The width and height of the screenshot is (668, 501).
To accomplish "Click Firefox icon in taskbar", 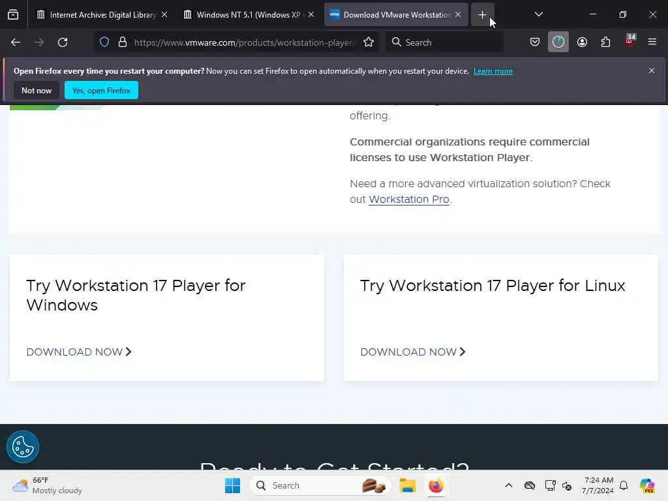I will [x=436, y=485].
